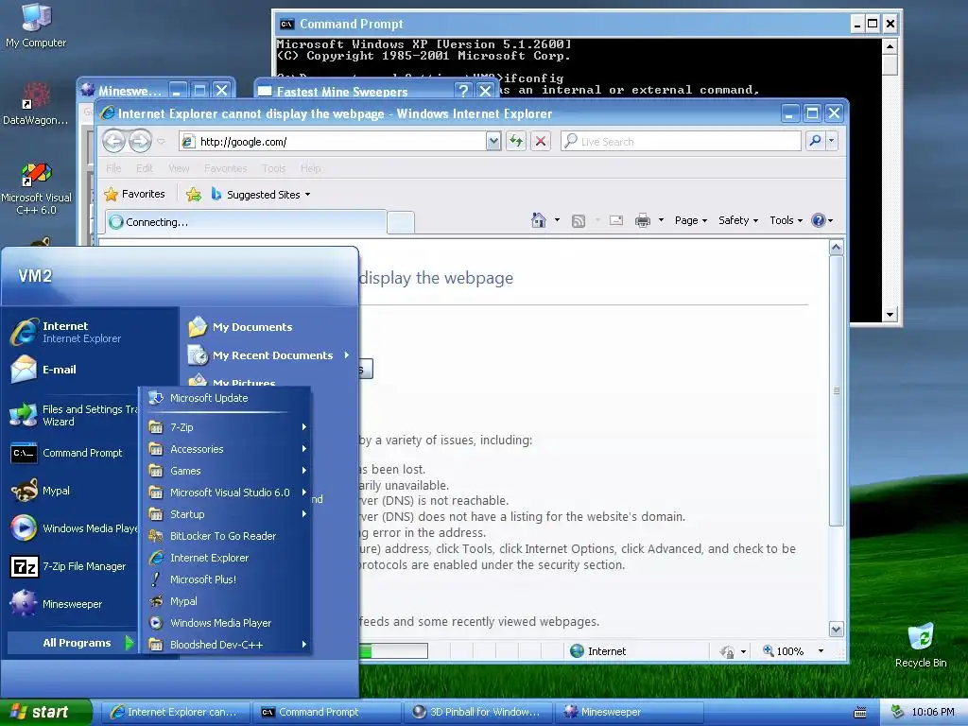The height and width of the screenshot is (726, 968).
Task: Click All Programs in the Start menu
Action: tap(73, 643)
